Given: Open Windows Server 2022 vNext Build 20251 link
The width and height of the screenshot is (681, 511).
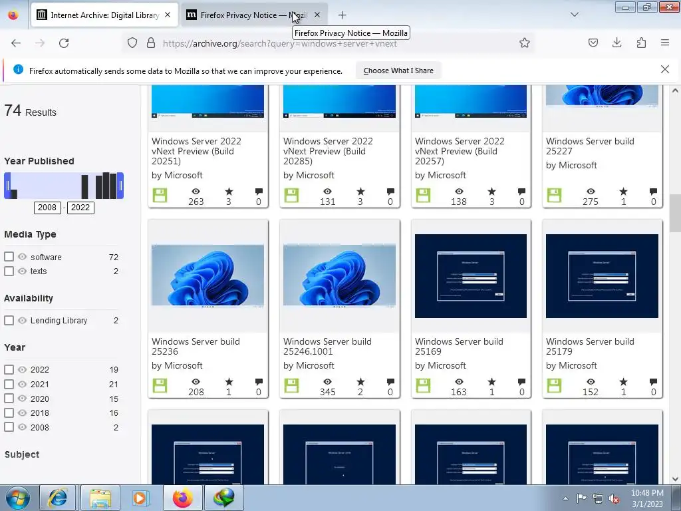Looking at the screenshot, I should tap(196, 151).
